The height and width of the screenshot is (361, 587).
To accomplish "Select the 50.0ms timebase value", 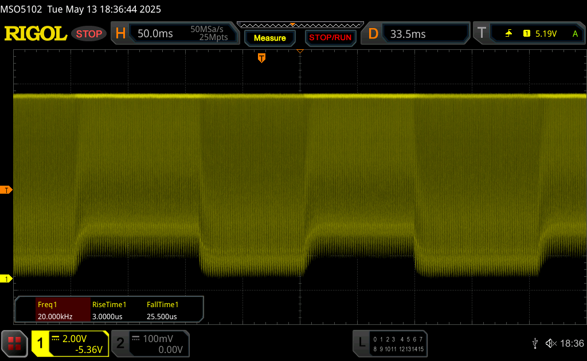I will pos(155,34).
